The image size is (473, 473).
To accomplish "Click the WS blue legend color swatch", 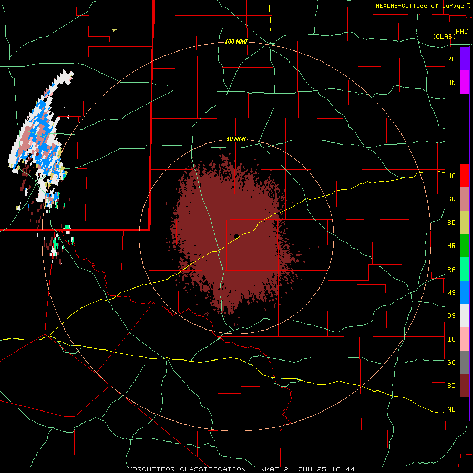I will point(464,292).
